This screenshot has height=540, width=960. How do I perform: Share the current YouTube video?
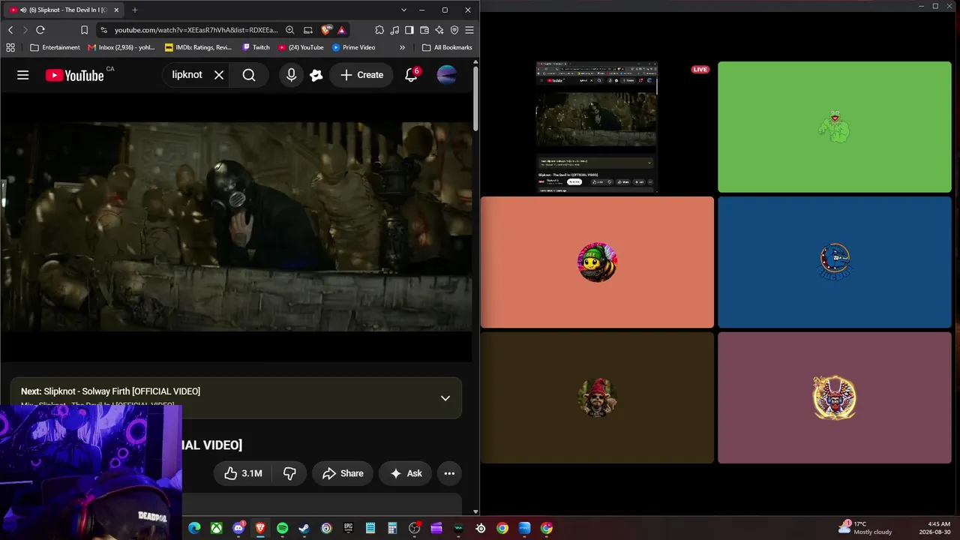tap(343, 473)
